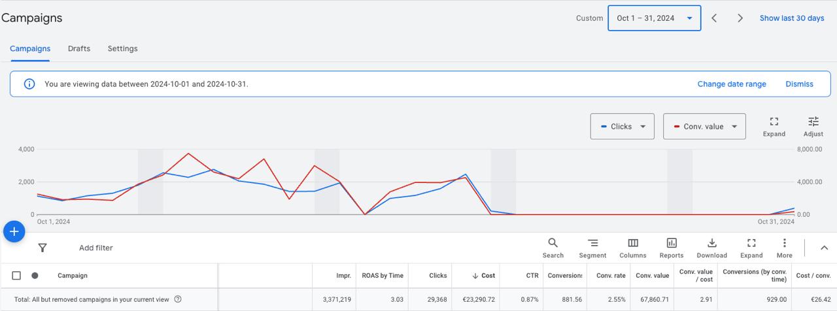Click the blue plus create campaign button
Viewport: 837px width, 311px height.
14,231
